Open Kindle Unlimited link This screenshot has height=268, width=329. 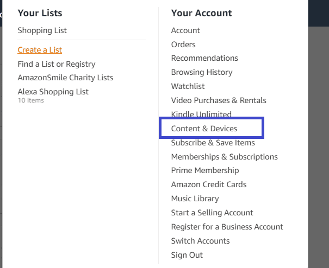201,114
